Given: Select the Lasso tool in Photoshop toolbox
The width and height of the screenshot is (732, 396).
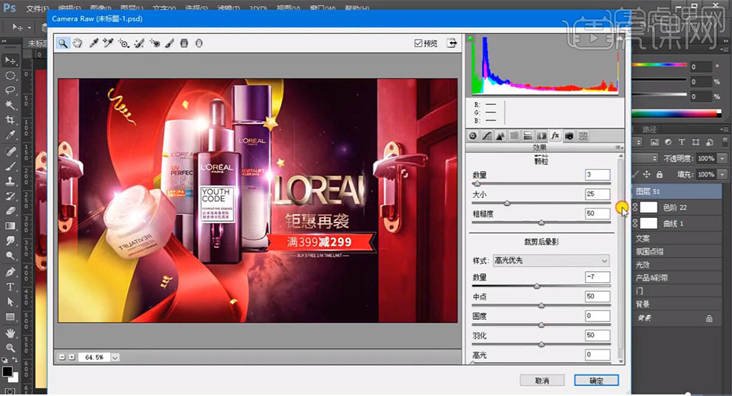Looking at the screenshot, I should tap(10, 90).
